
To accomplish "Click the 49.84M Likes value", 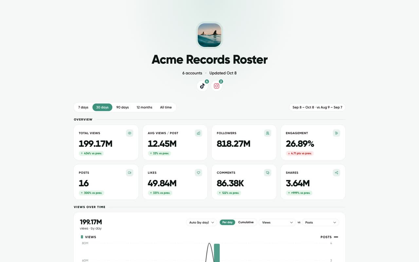I will pyautogui.click(x=162, y=183).
